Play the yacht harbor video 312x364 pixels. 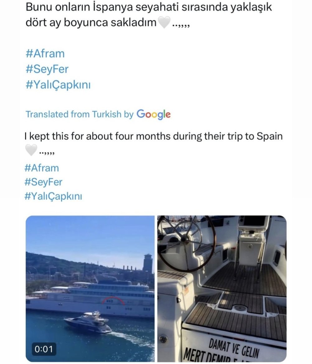pyautogui.click(x=90, y=288)
